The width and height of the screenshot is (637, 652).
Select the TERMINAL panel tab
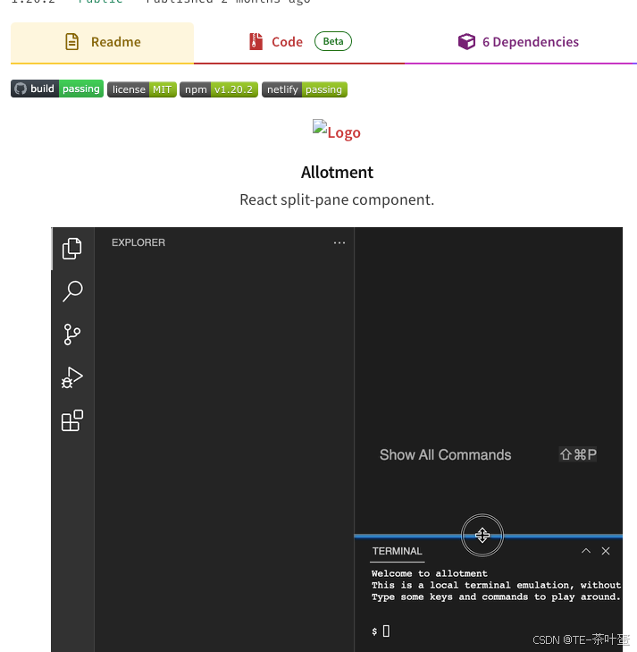pos(397,551)
